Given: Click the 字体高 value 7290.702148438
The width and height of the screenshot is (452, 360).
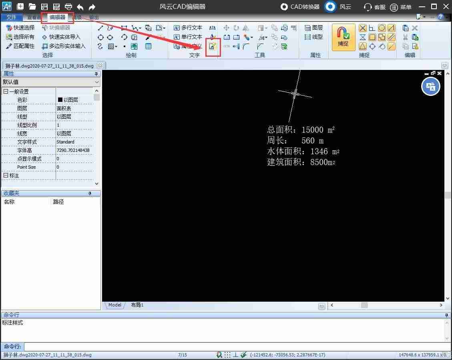Looking at the screenshot, I should click(x=73, y=150).
